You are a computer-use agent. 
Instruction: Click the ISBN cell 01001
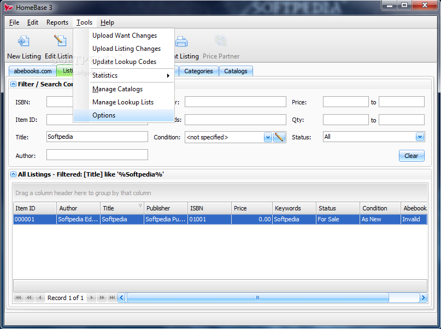pos(209,219)
